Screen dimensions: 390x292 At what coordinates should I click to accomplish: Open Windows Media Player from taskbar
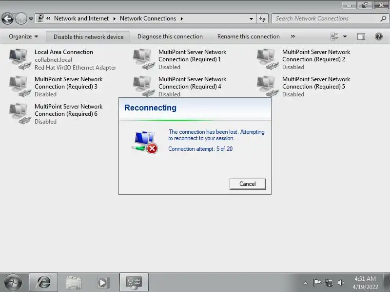pos(103,283)
